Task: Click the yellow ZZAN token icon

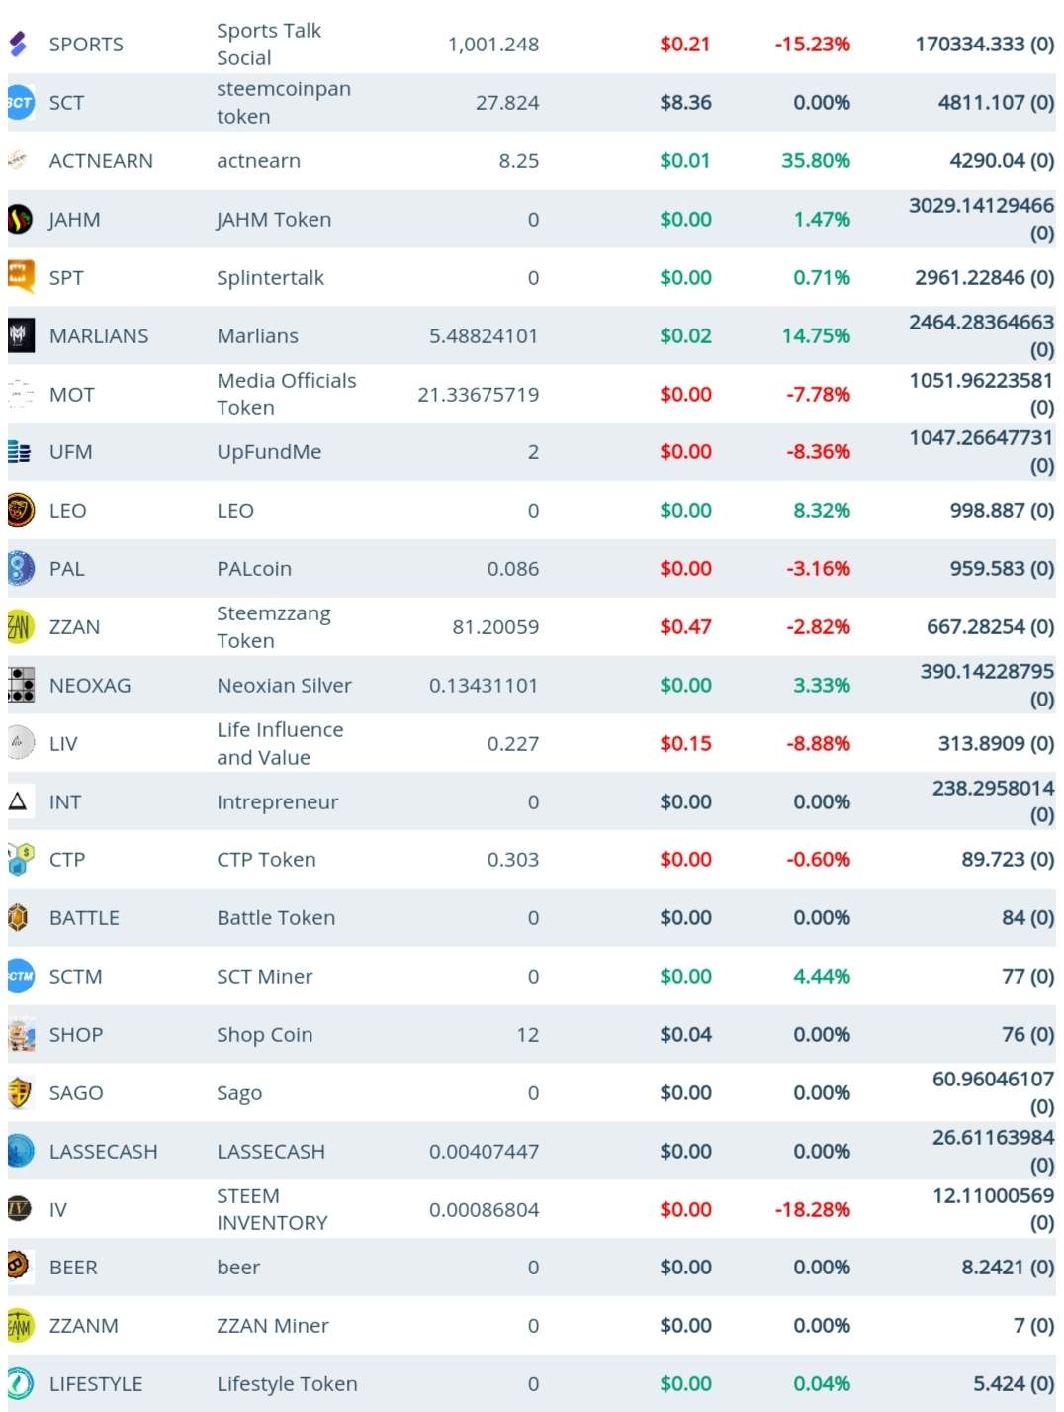Action: tap(20, 626)
